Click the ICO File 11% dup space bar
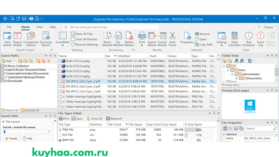279x157 pixels. coord(198,135)
